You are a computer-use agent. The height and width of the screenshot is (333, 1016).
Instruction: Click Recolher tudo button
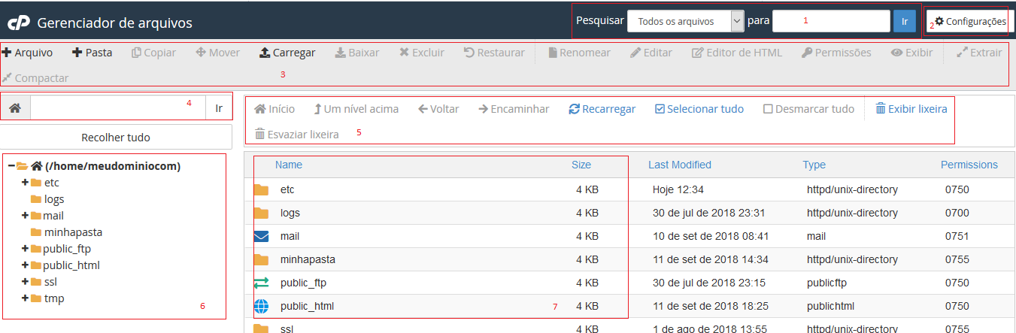(x=116, y=138)
